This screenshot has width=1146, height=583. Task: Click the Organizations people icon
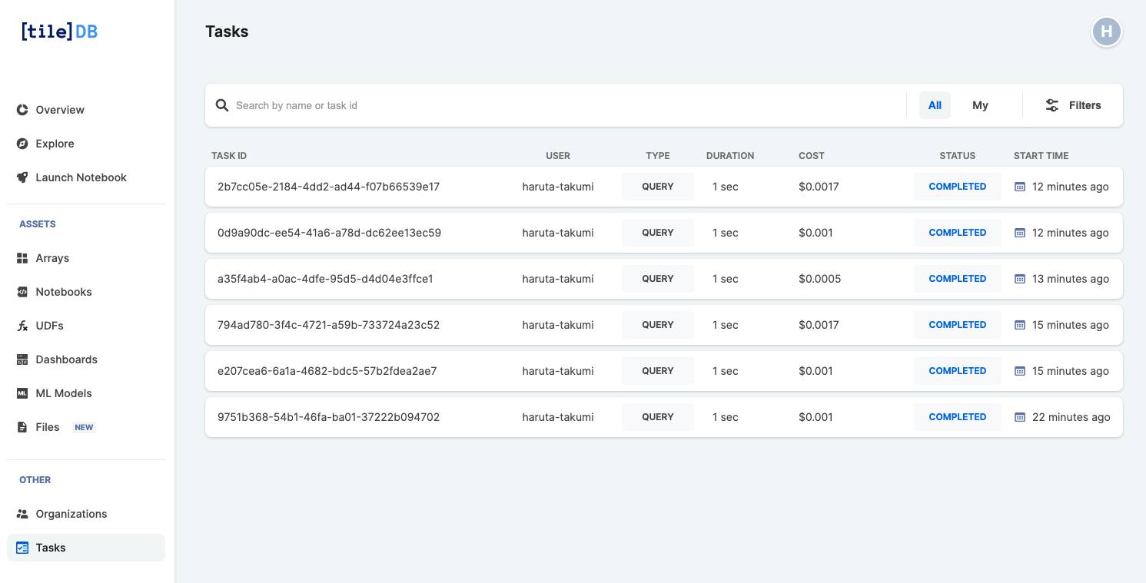(x=22, y=514)
